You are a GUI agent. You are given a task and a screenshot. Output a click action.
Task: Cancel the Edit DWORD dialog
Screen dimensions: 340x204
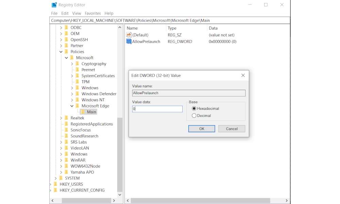pos(232,129)
